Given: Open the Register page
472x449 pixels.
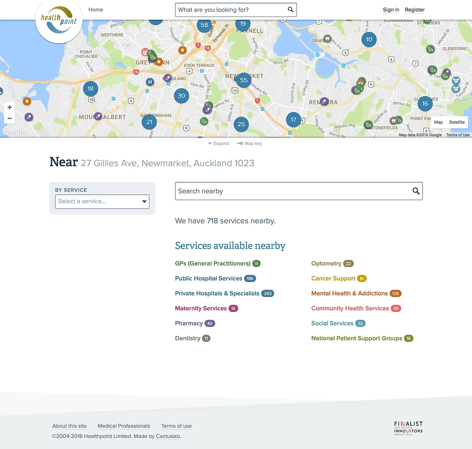Looking at the screenshot, I should click(415, 10).
